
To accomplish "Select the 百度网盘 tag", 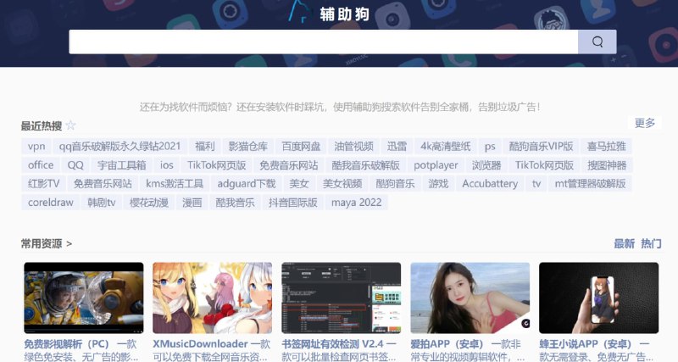I will tap(301, 146).
